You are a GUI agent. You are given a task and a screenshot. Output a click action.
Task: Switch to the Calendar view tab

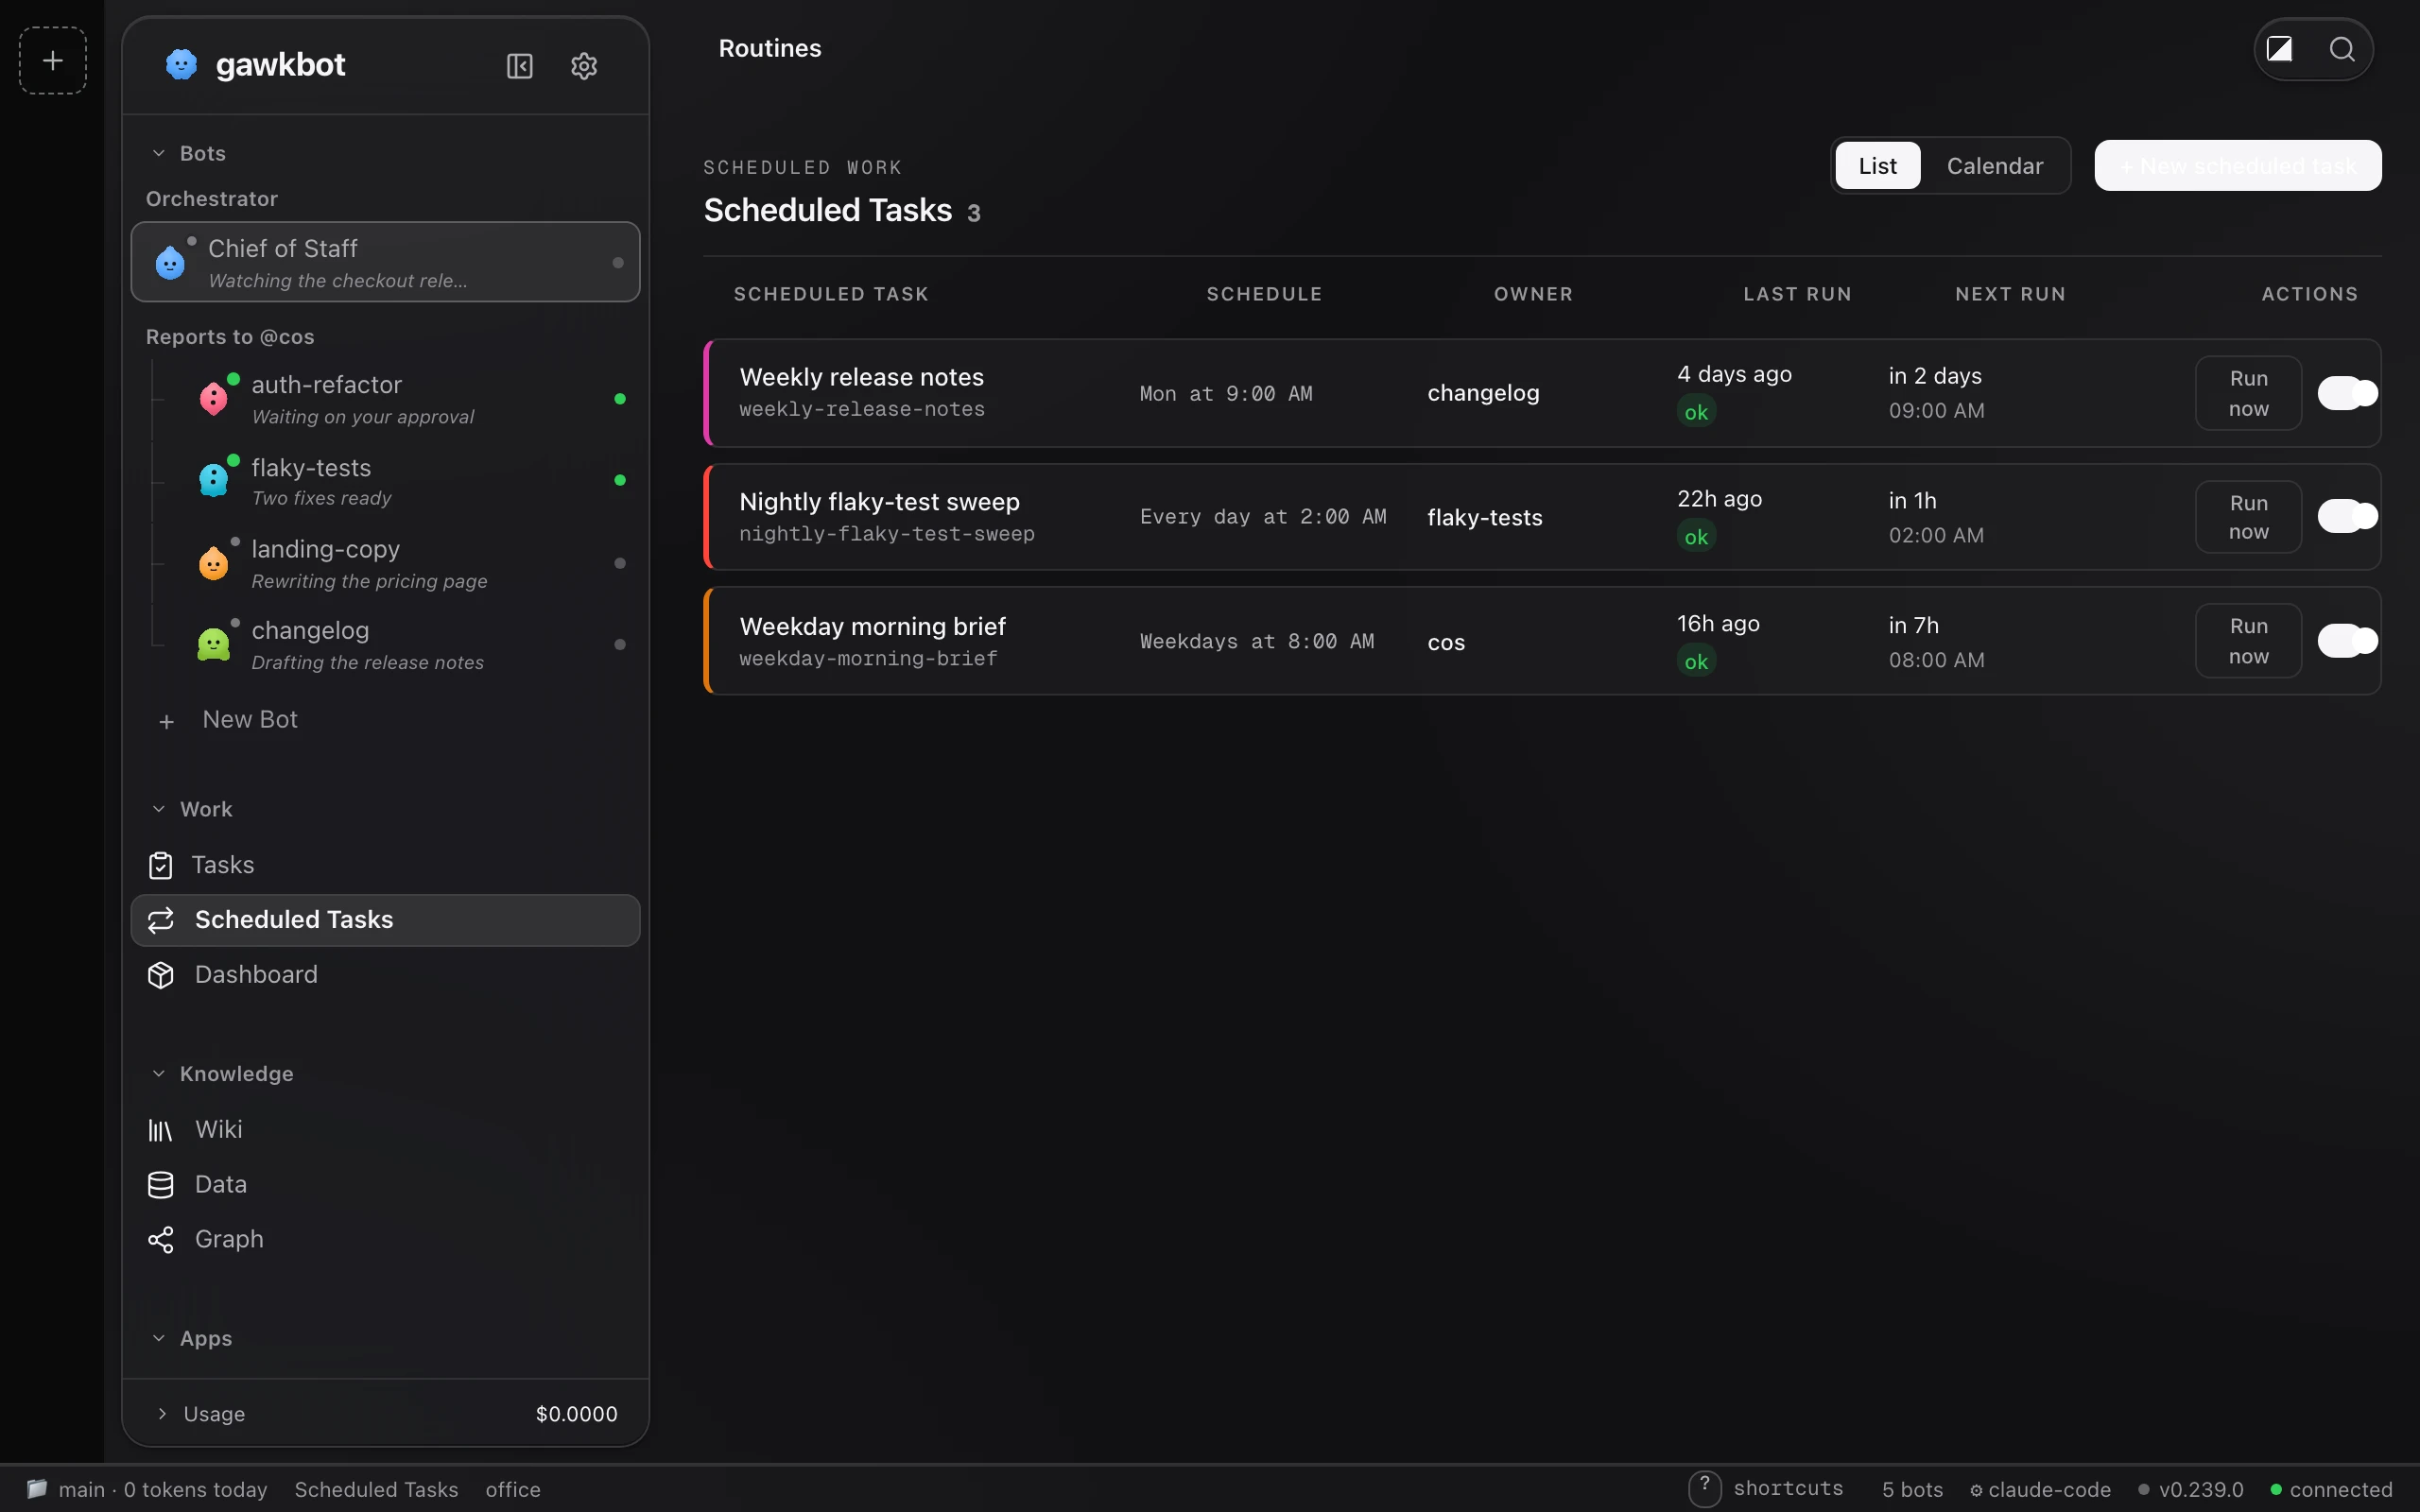(x=1994, y=166)
